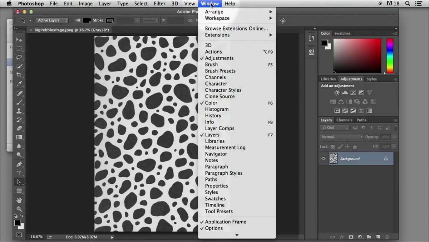Image resolution: width=429 pixels, height=242 pixels.
Task: Select the Rectangular Marquee tool
Action: click(19, 49)
